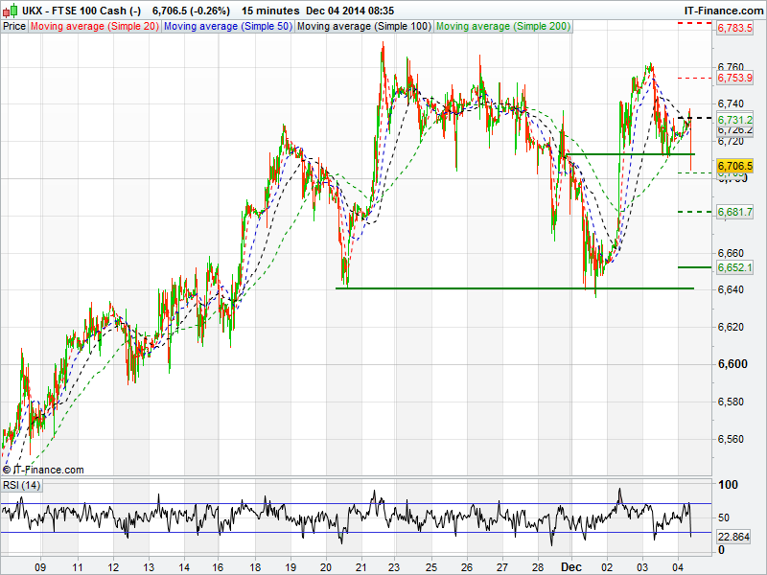Click the 15 minutes timeframe label
Viewport: 767px width, 575px height.
[269, 10]
